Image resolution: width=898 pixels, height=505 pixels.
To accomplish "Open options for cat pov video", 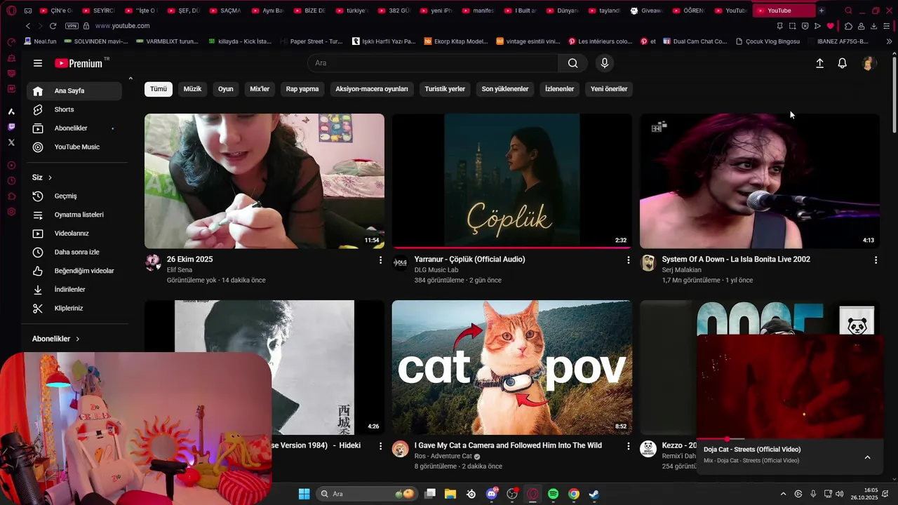I will point(629,446).
